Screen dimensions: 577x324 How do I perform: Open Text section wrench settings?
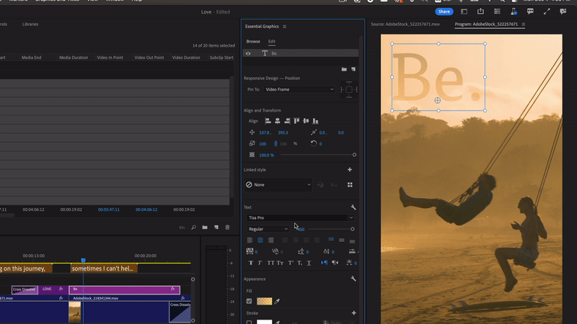click(x=353, y=207)
